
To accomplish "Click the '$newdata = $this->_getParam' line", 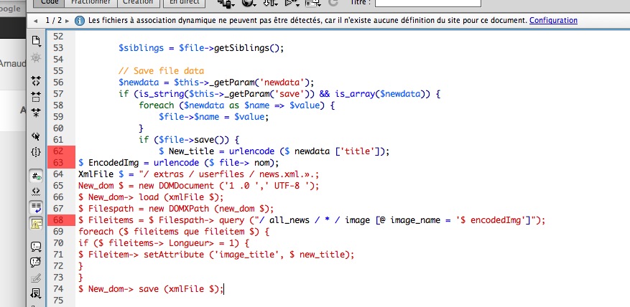I will 216,82.
